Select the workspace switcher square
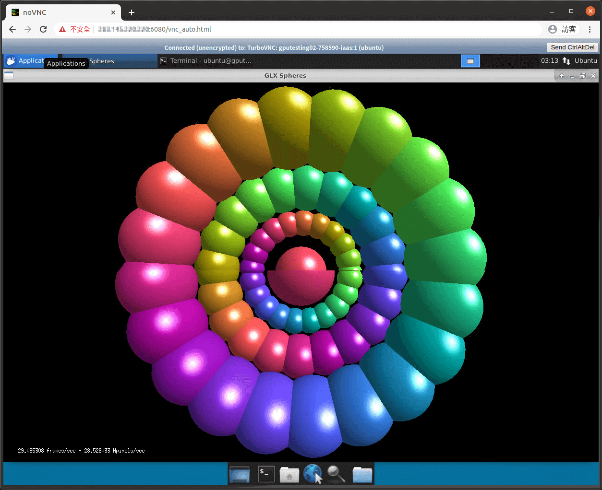The height and width of the screenshot is (490, 602). point(470,60)
